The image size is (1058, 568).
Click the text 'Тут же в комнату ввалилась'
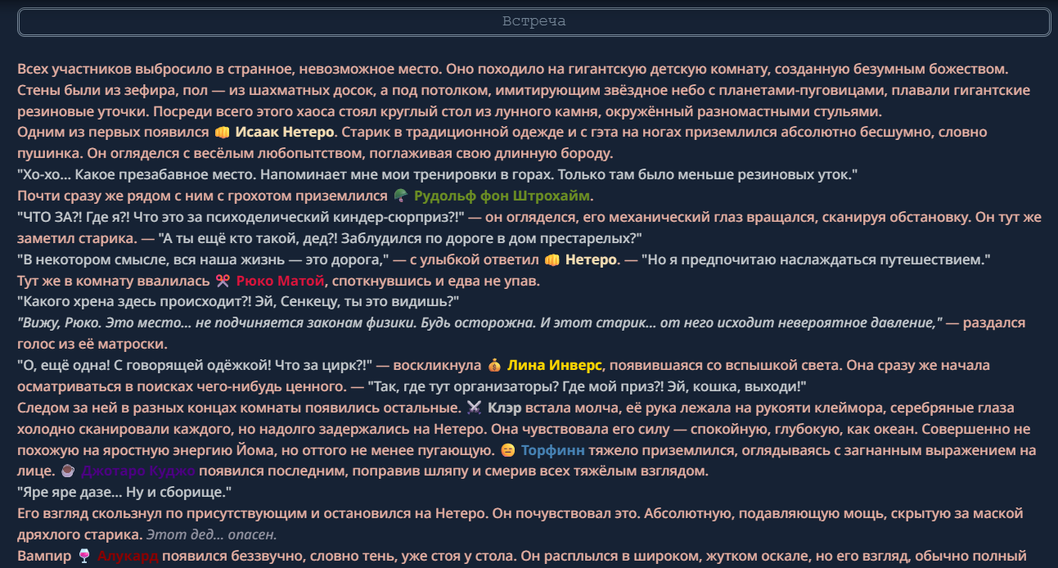coord(114,281)
